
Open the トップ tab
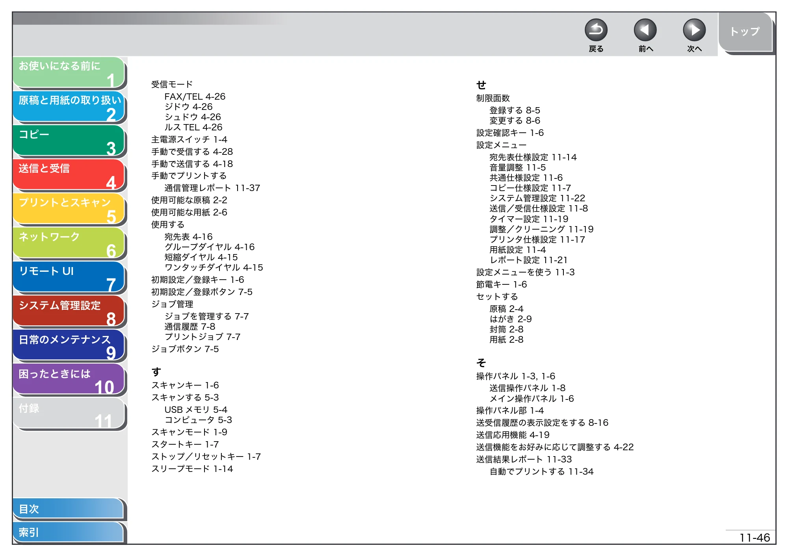pyautogui.click(x=745, y=32)
